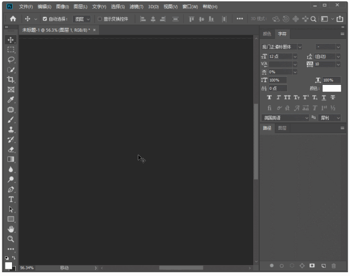The height and width of the screenshot is (276, 350).
Task: Select the Frame tool
Action: click(10, 90)
